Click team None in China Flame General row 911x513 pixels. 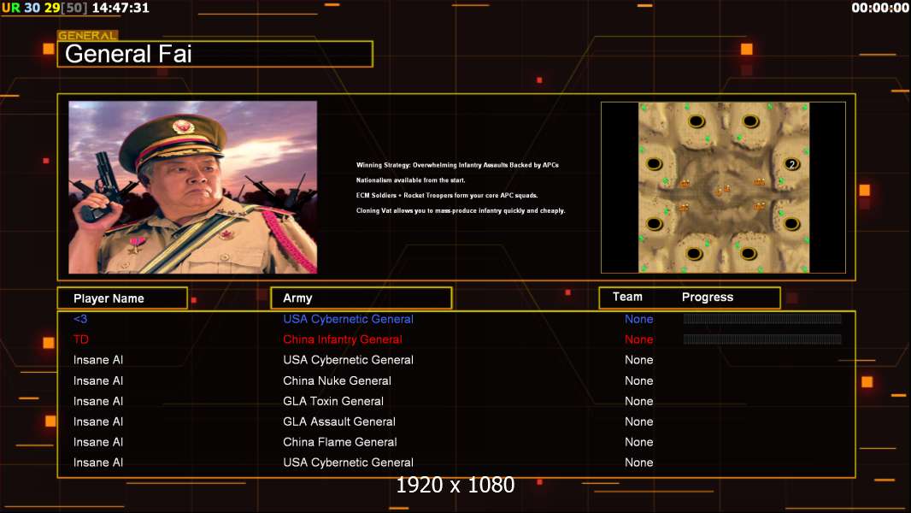[638, 441]
